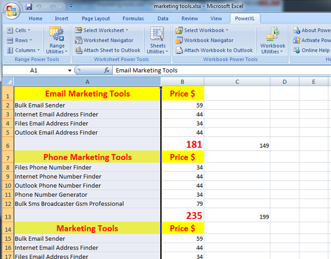Viewport: 331px width, 259px height.
Task: Click the 'Email Marketing Tools' header cell
Action: pos(87,93)
